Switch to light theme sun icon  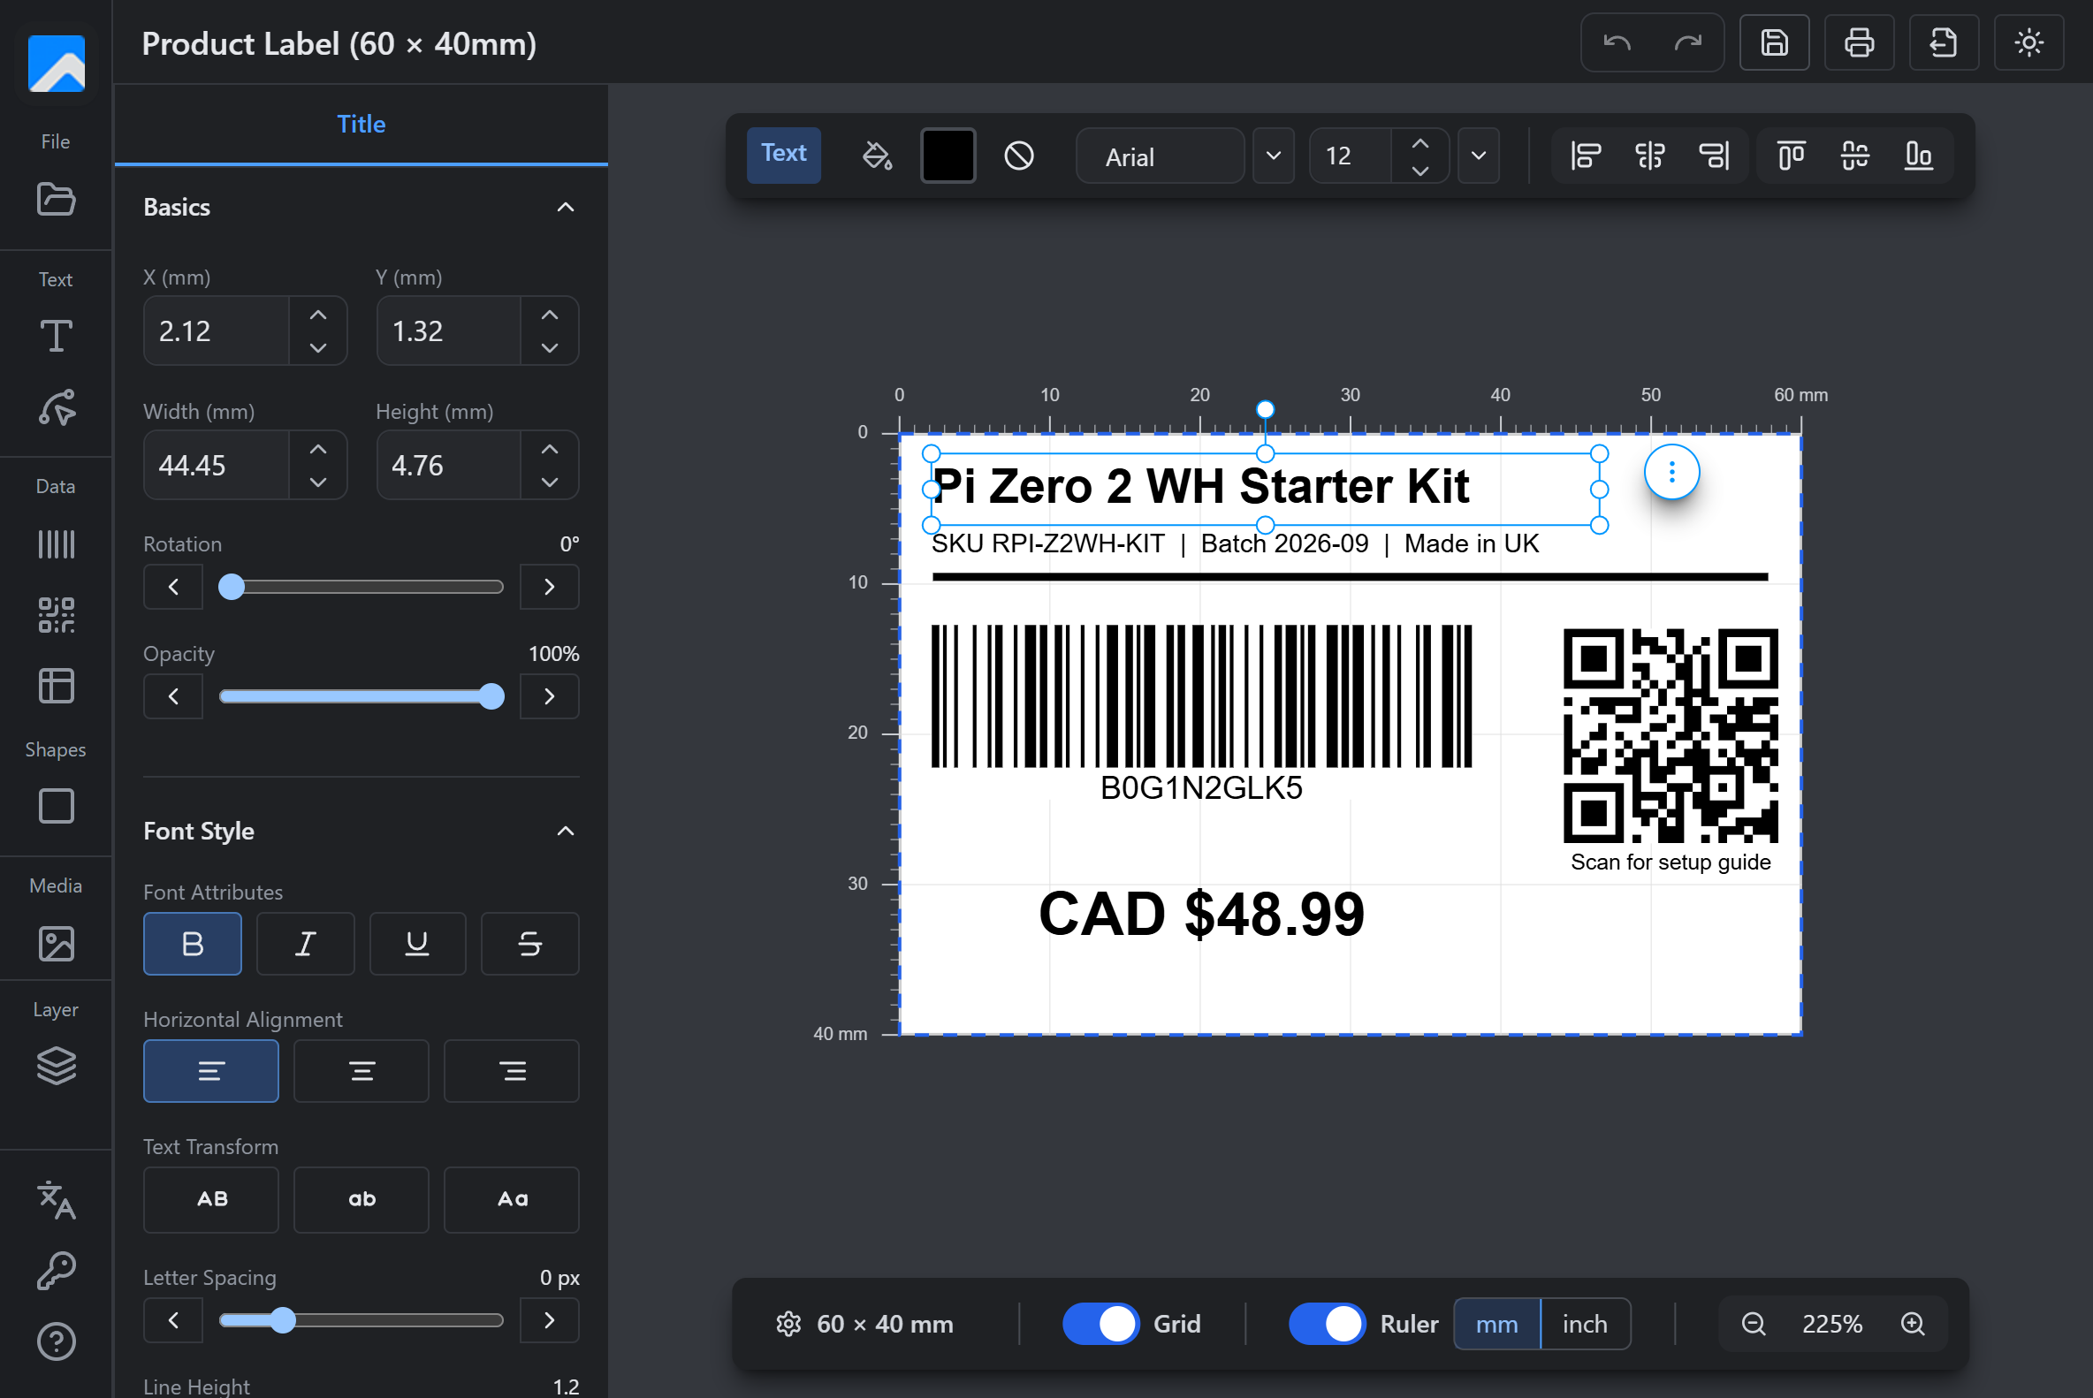coord(2028,42)
